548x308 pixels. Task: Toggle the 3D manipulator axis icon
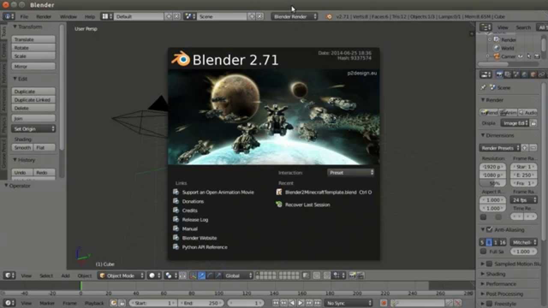[193, 275]
